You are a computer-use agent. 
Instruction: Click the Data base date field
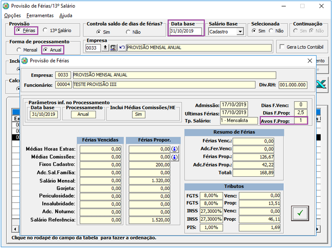[186, 31]
